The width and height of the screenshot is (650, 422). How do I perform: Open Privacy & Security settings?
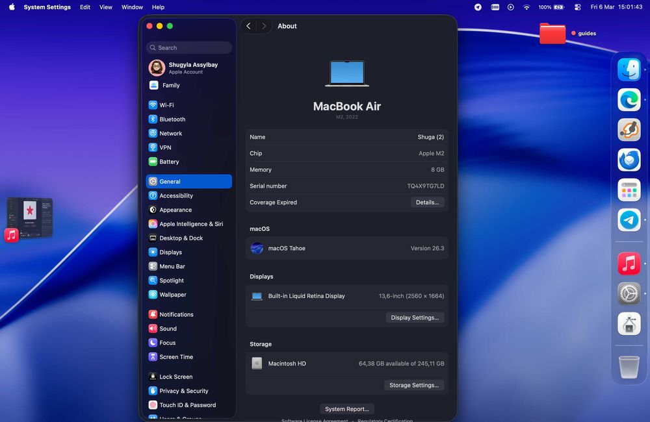click(x=188, y=391)
